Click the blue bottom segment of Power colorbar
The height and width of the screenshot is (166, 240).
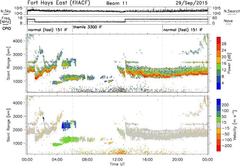click(219, 86)
